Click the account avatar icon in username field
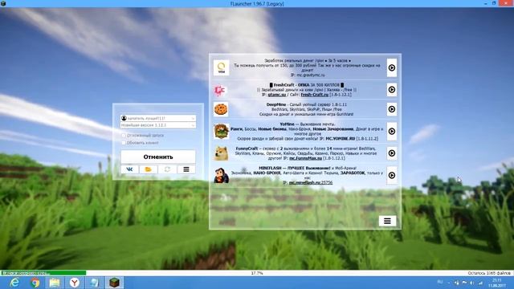Viewport: 514px width, 289px height. (124, 118)
